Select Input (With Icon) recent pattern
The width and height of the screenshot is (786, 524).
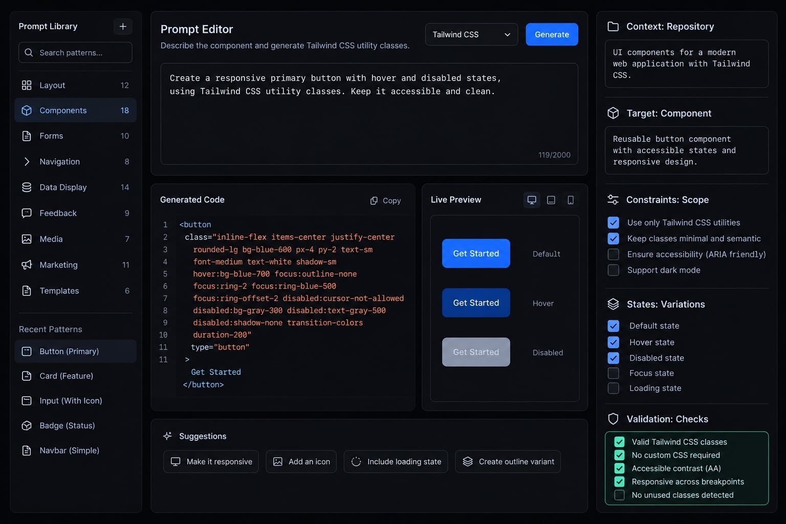point(75,401)
